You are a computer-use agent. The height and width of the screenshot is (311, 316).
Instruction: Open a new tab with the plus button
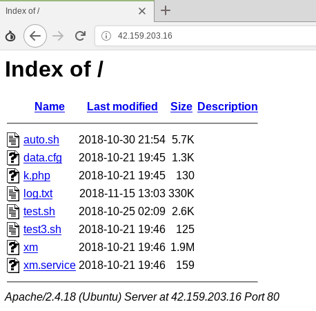tap(166, 10)
